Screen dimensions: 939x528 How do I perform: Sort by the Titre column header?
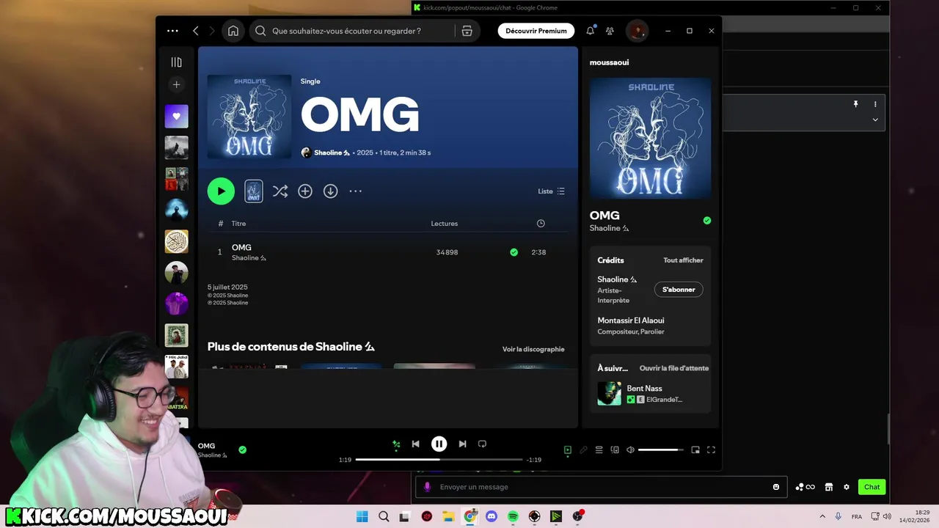[238, 224]
